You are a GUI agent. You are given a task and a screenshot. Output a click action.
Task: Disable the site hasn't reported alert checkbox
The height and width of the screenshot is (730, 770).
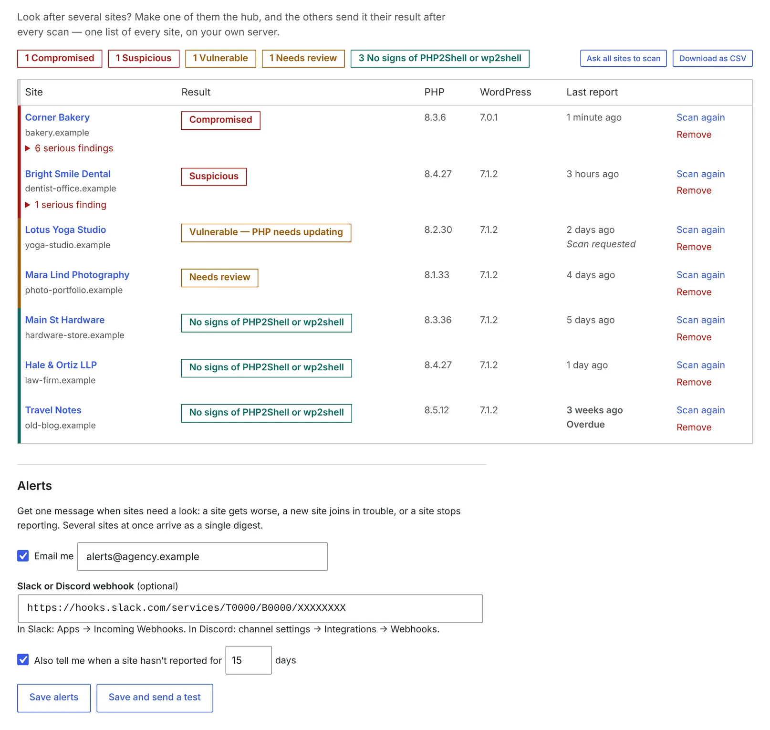click(x=23, y=660)
